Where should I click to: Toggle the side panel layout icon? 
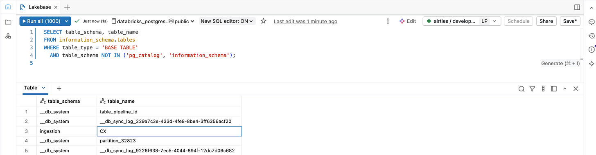577,7
